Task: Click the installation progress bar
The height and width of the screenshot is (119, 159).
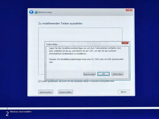Action: [79, 108]
